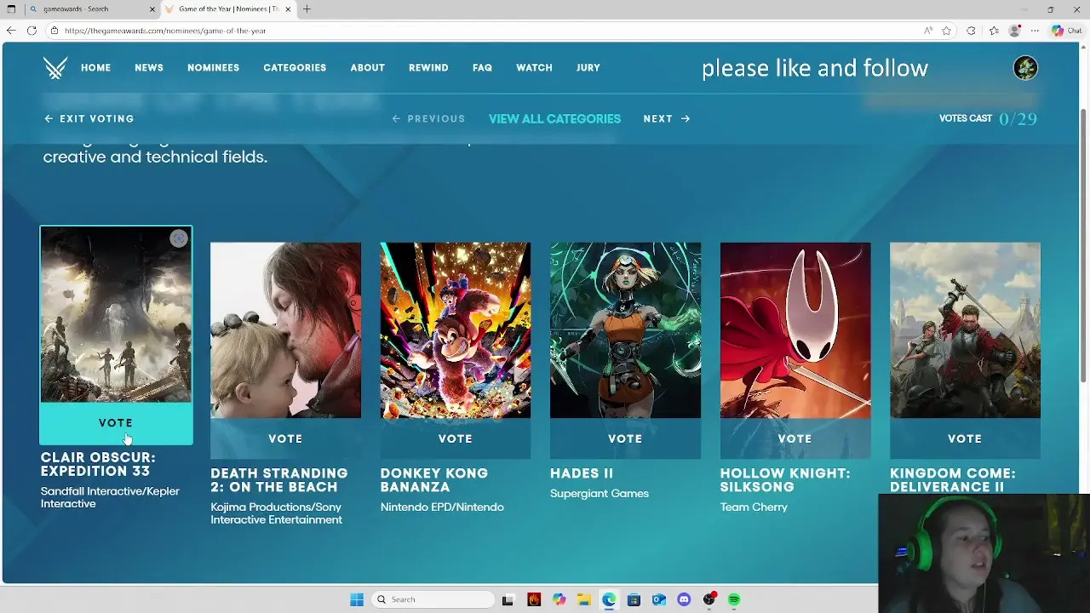Click the Read aloud icon in address bar

tap(928, 31)
